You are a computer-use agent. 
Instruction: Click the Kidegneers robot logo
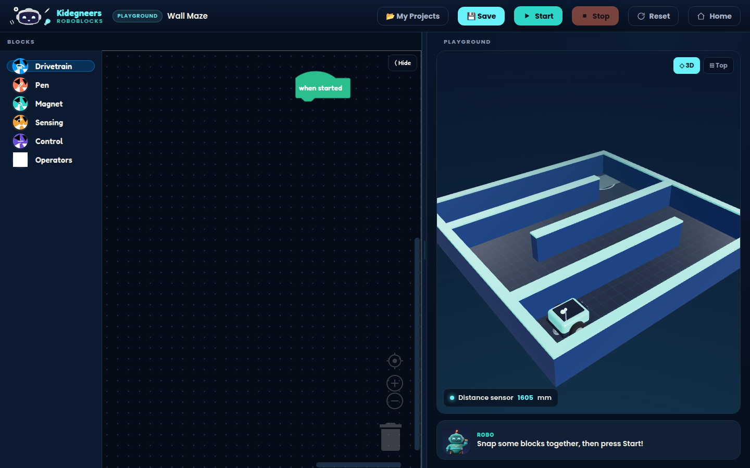(30, 16)
